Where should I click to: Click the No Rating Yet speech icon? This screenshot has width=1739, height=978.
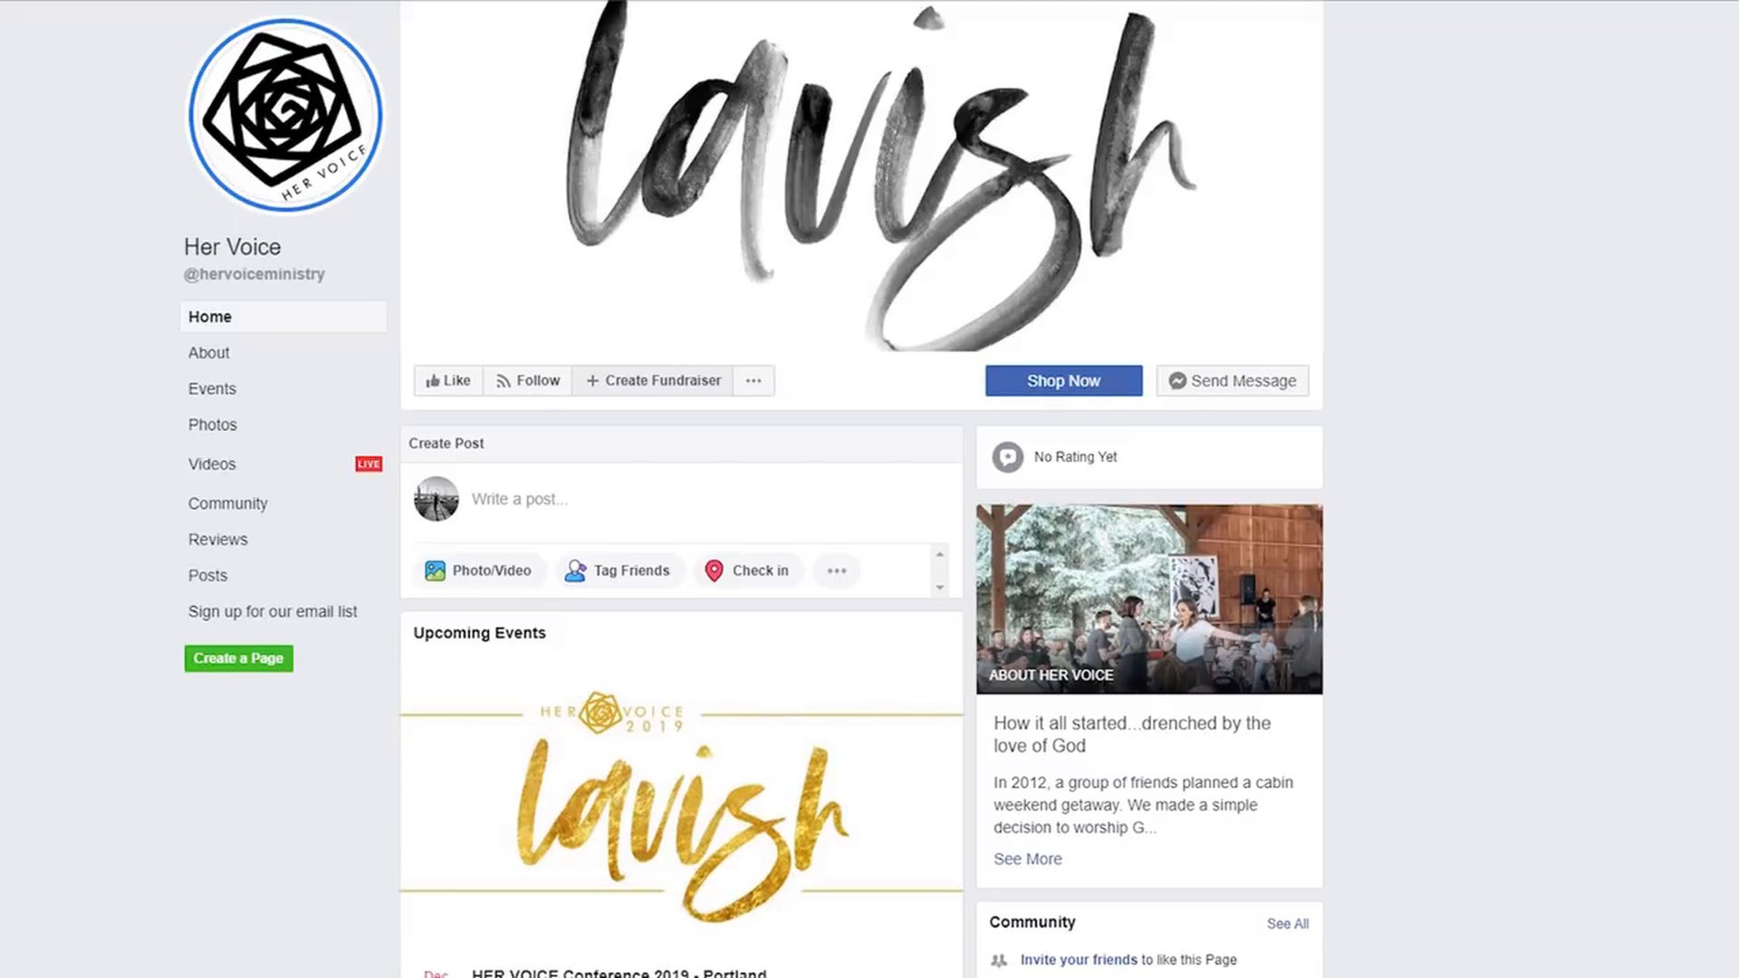[x=1007, y=457]
